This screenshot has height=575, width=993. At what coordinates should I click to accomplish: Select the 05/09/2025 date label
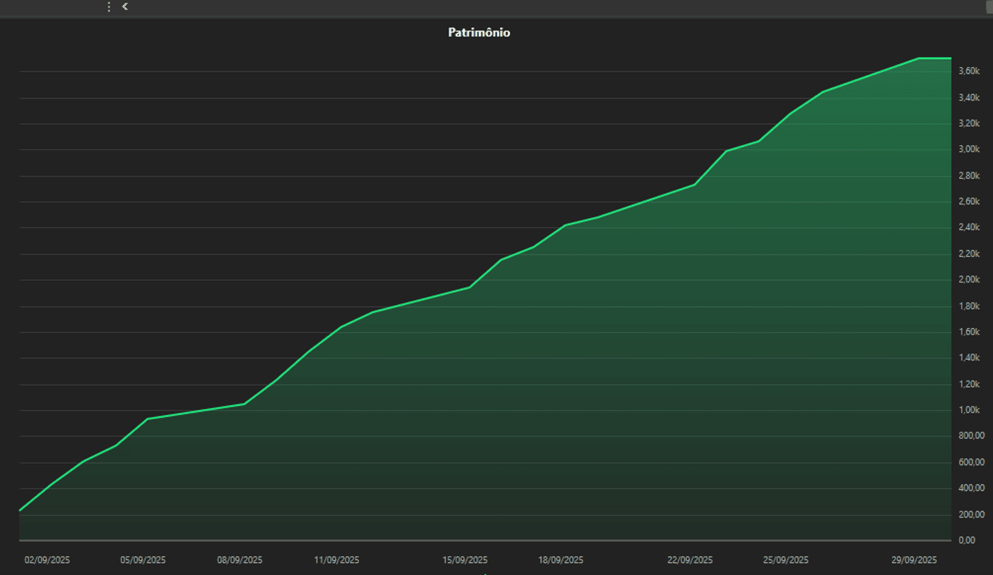tap(143, 560)
